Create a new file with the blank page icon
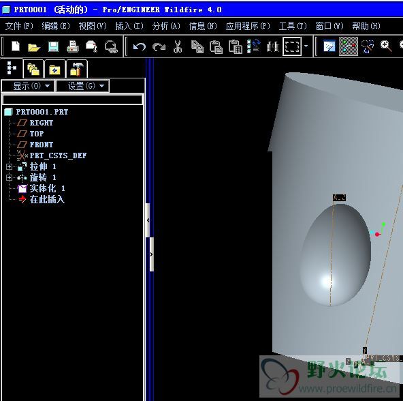 [x=16, y=46]
